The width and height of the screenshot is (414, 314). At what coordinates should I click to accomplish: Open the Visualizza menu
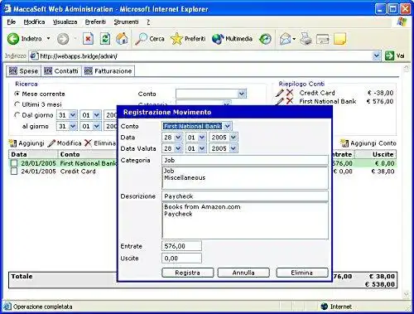click(65, 22)
